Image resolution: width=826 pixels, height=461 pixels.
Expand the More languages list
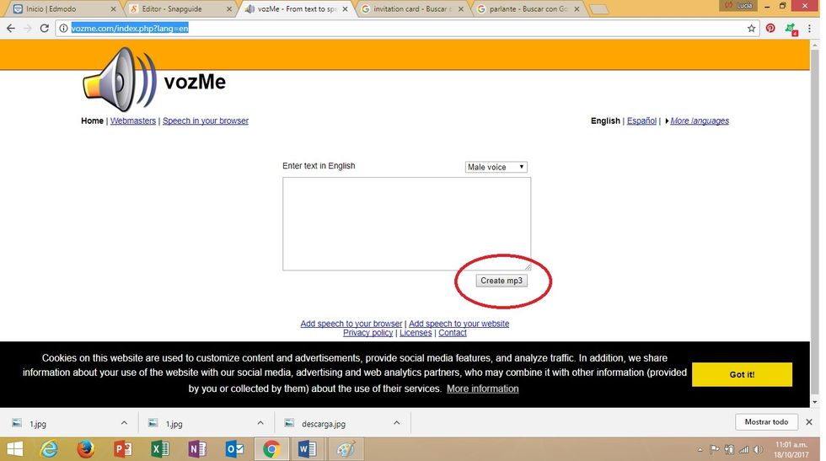coord(699,121)
